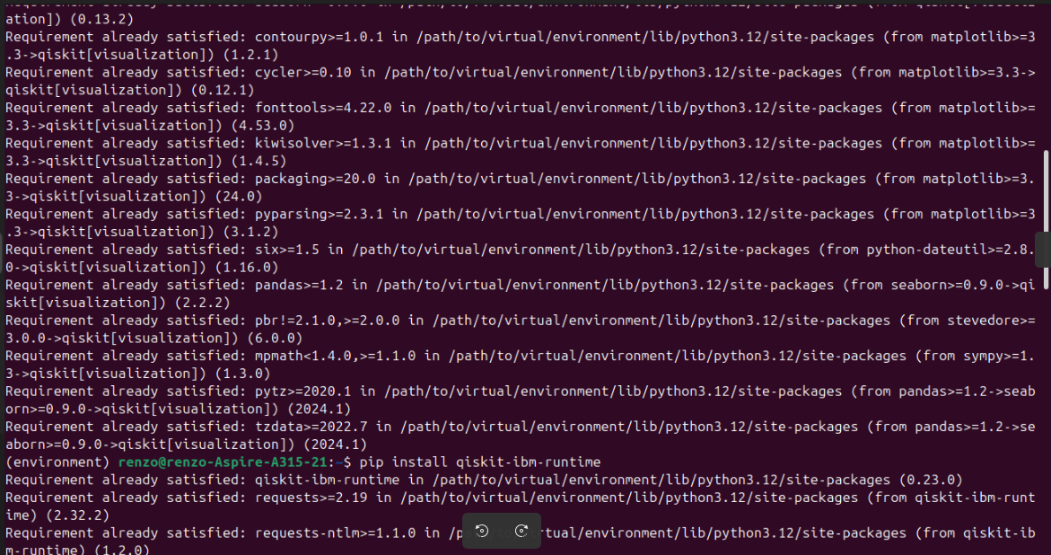Click '(from sympy>=1.' on mpmath line
This screenshot has height=555, width=1051.
point(975,356)
